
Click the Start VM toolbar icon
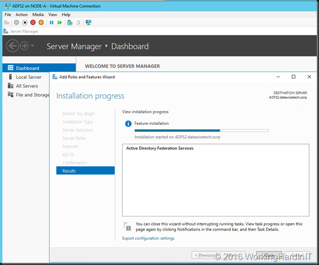pyautogui.click(x=16, y=22)
